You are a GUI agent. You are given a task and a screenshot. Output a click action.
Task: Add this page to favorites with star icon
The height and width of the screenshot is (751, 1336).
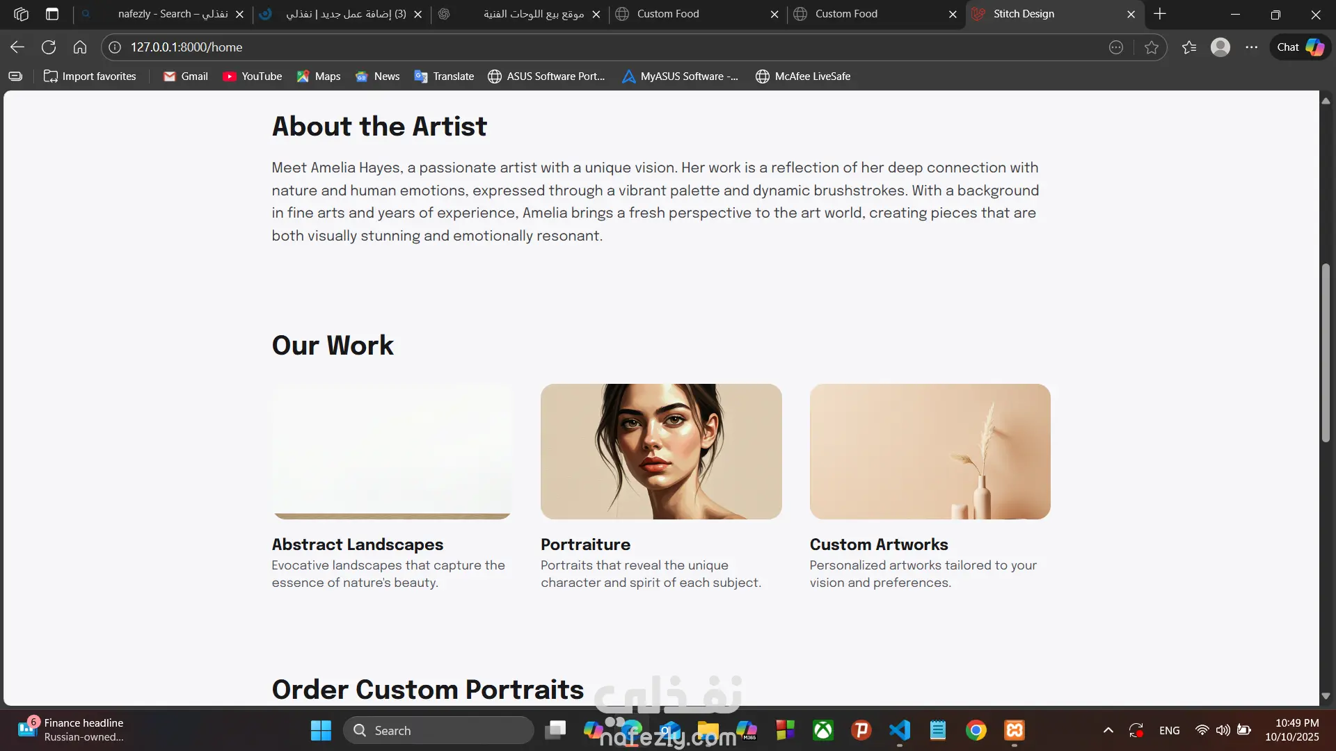[1152, 47]
